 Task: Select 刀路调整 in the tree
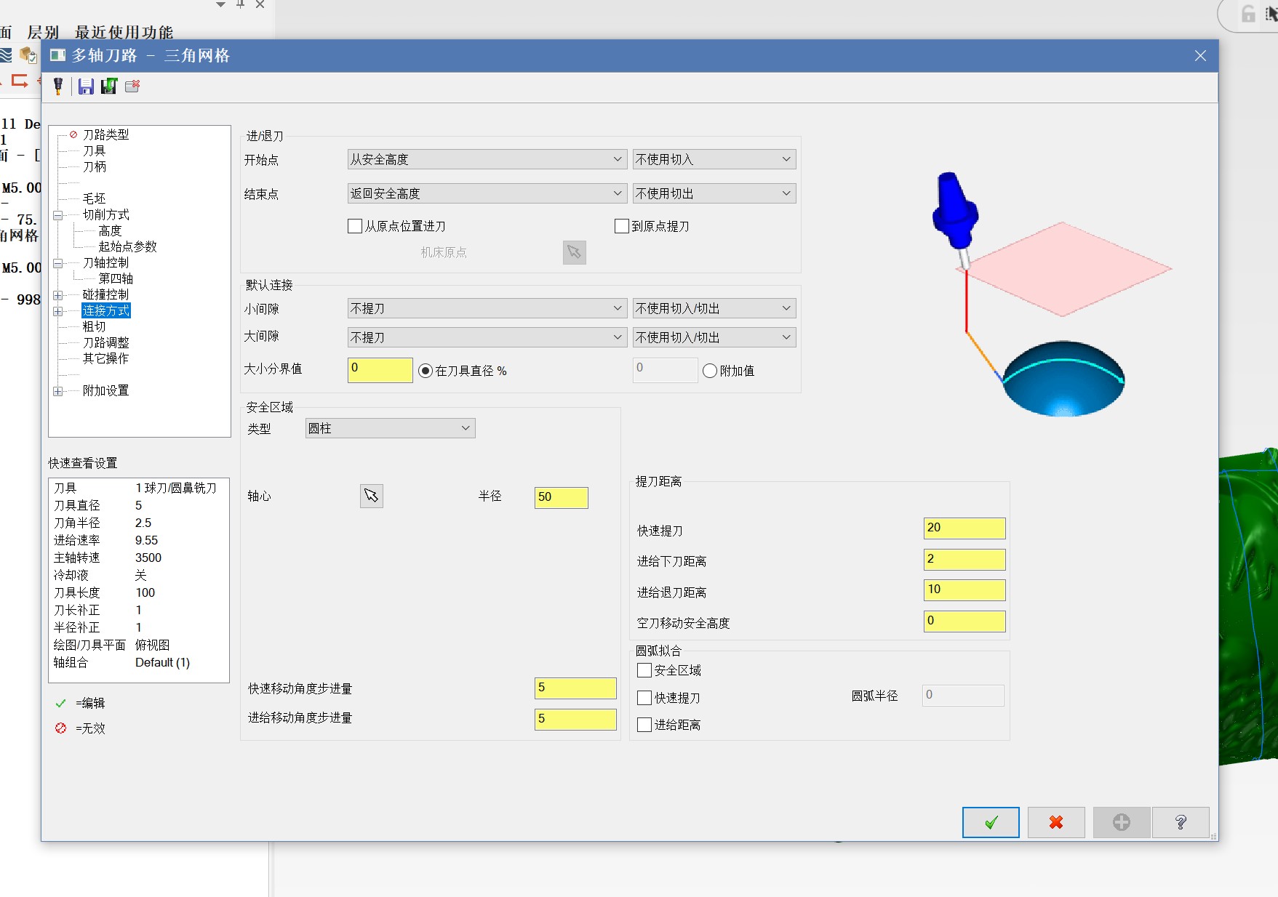106,342
